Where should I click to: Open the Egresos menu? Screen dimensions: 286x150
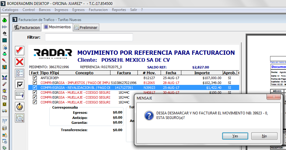78,10
